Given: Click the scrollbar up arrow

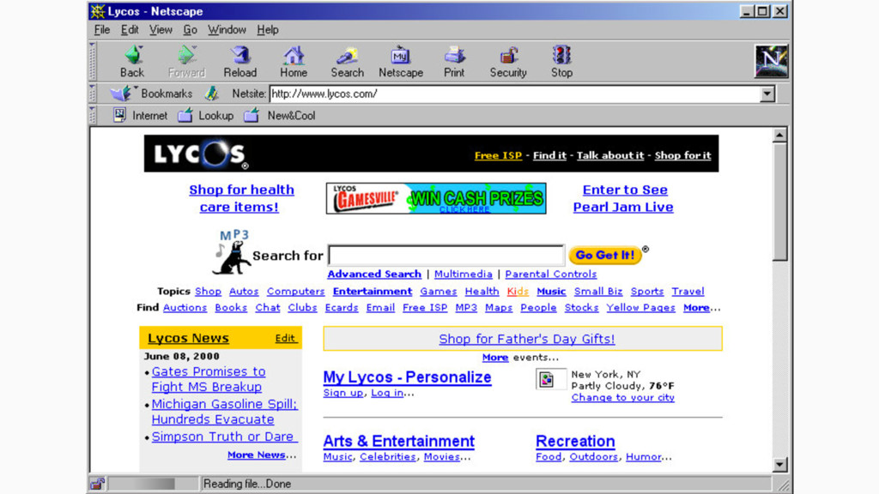Looking at the screenshot, I should [x=779, y=135].
